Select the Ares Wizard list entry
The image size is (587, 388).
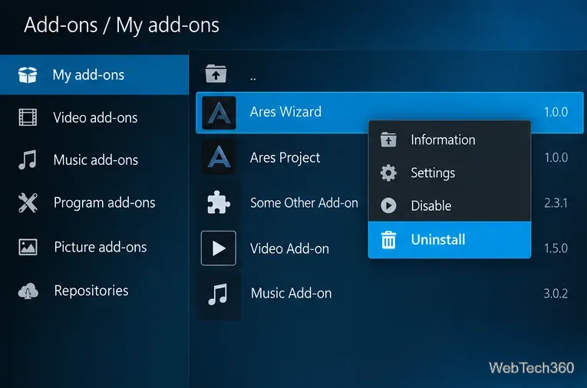(x=390, y=113)
